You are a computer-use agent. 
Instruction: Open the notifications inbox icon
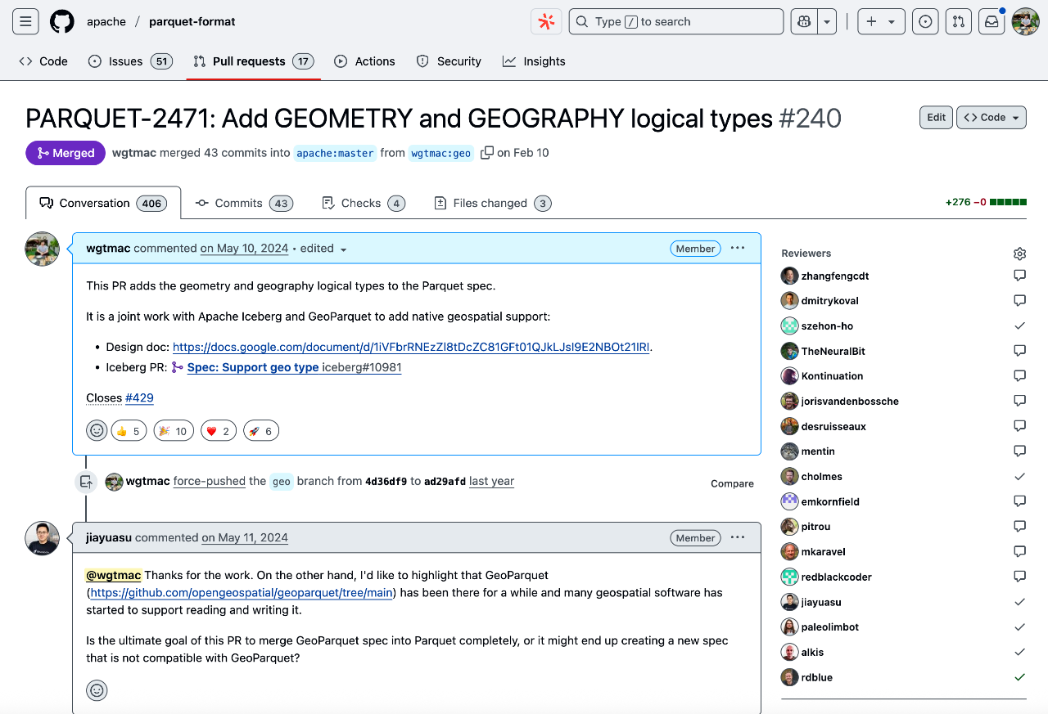click(x=992, y=22)
